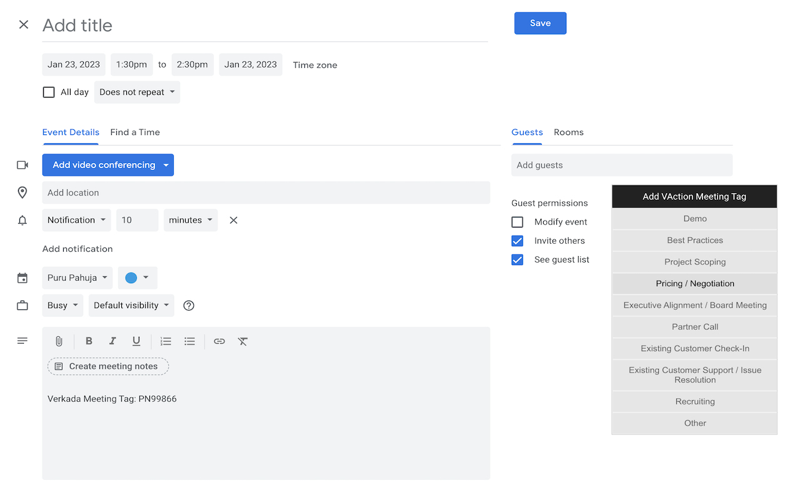The width and height of the screenshot is (800, 500).
Task: Open the event color picker
Action: point(137,278)
